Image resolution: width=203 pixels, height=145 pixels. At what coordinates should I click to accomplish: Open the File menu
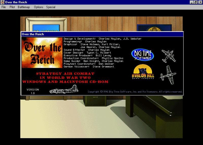point(4,7)
